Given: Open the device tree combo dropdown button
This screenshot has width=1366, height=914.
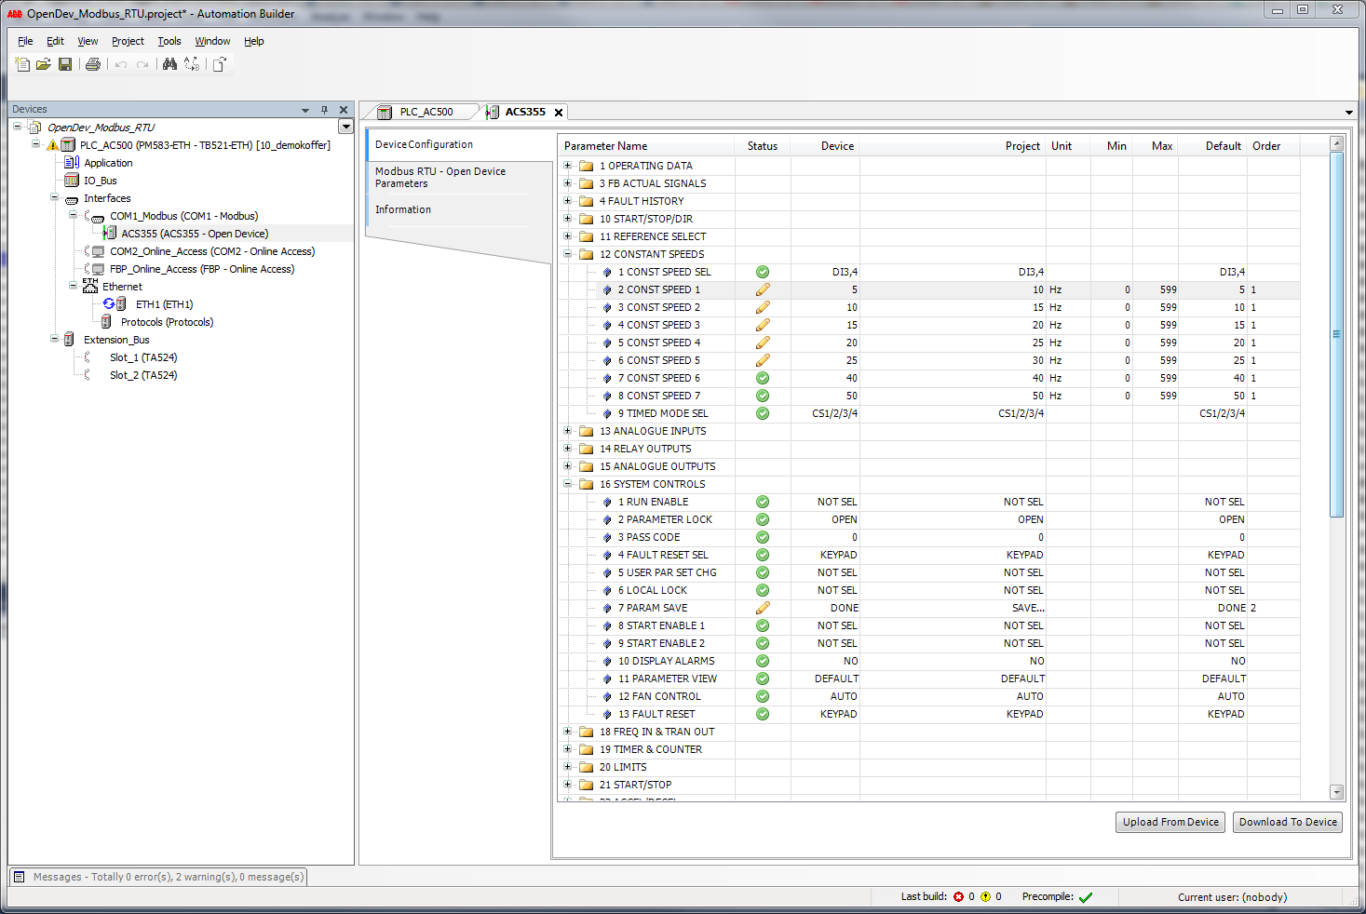Looking at the screenshot, I should [x=345, y=127].
